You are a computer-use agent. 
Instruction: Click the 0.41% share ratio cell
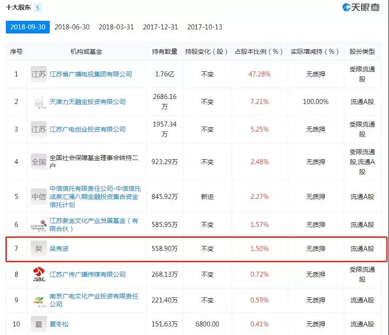(x=260, y=324)
